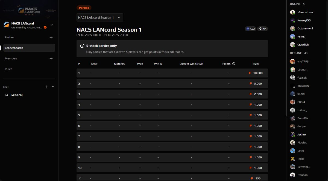This screenshot has height=181, width=328.
Task: Open the General chat channel
Action: (x=16, y=95)
